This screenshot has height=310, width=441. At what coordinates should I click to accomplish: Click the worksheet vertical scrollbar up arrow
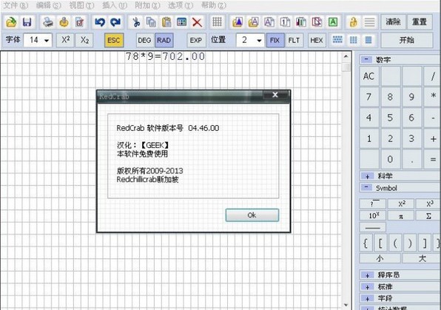346,56
